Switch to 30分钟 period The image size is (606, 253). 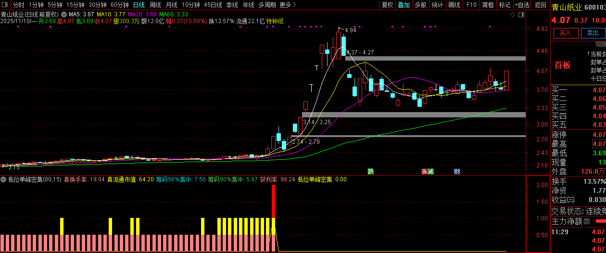[97, 5]
